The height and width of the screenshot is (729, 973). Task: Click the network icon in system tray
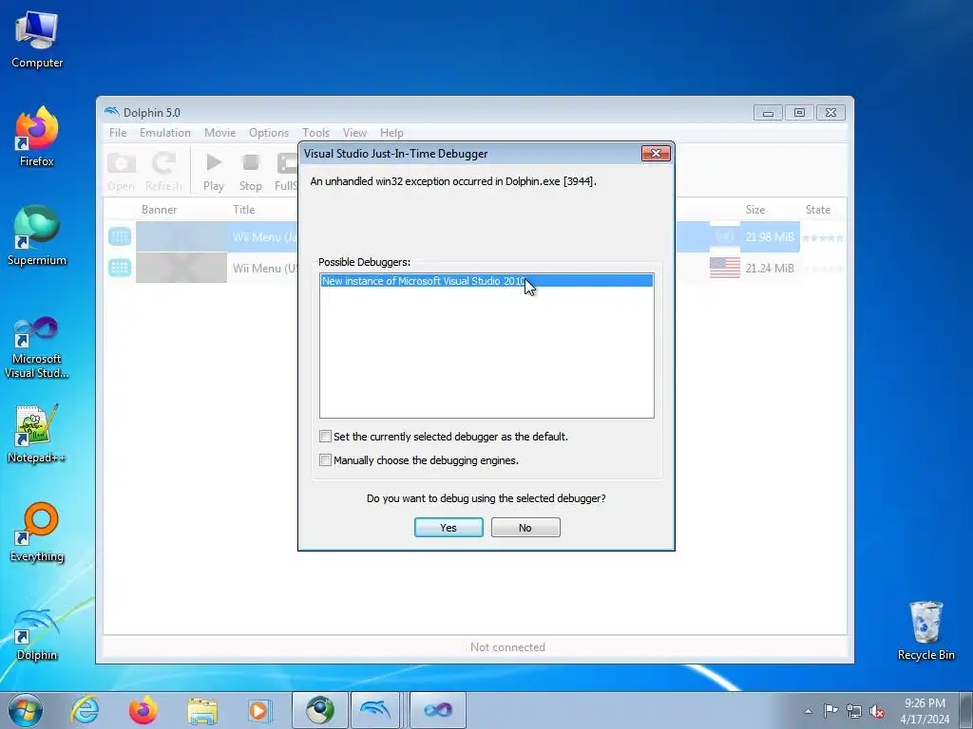854,711
